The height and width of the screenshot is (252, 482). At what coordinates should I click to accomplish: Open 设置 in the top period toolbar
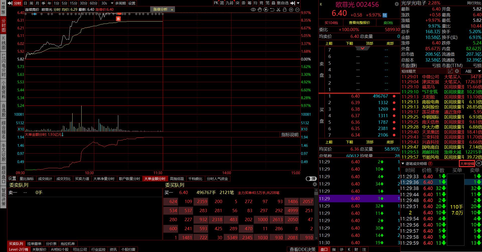[132, 3]
